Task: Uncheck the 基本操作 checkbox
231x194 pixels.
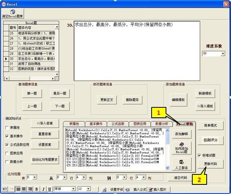Action: [x=7, y=136]
